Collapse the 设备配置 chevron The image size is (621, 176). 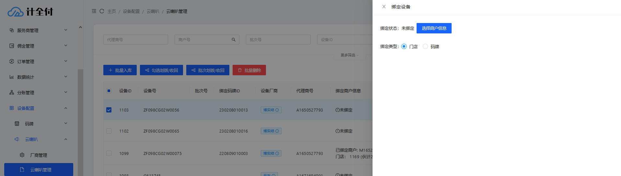(66, 108)
